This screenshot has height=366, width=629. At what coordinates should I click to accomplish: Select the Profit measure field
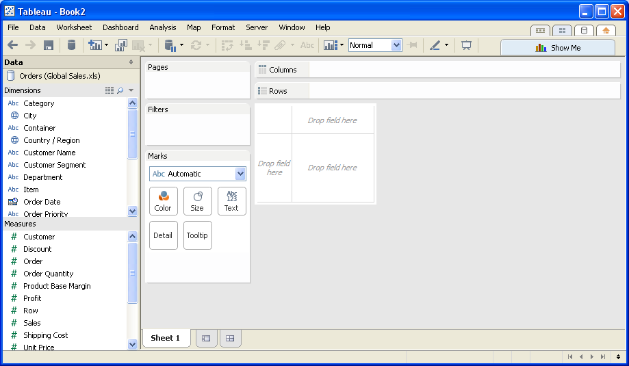point(32,298)
